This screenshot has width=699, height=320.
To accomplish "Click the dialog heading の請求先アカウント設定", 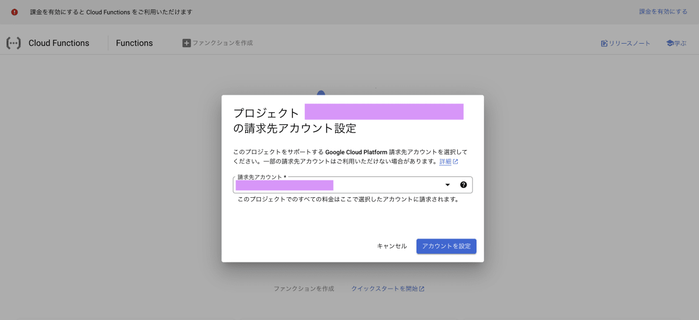I will point(294,128).
